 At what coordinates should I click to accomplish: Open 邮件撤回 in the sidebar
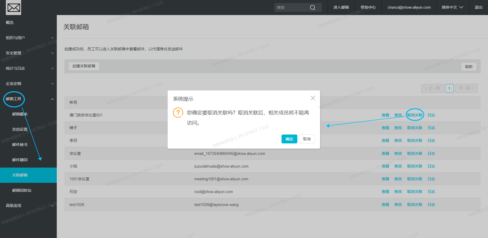[x=20, y=160]
